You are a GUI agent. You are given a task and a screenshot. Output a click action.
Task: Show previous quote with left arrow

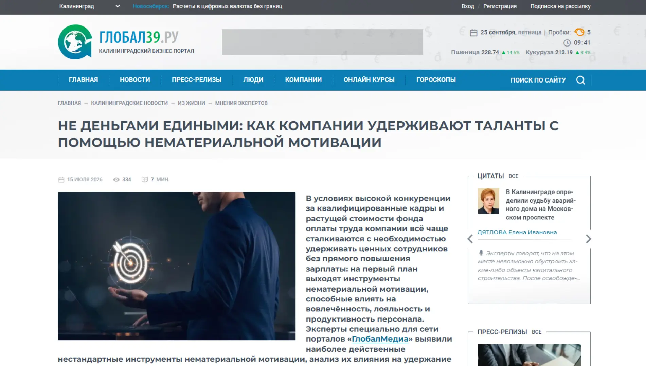tap(470, 239)
